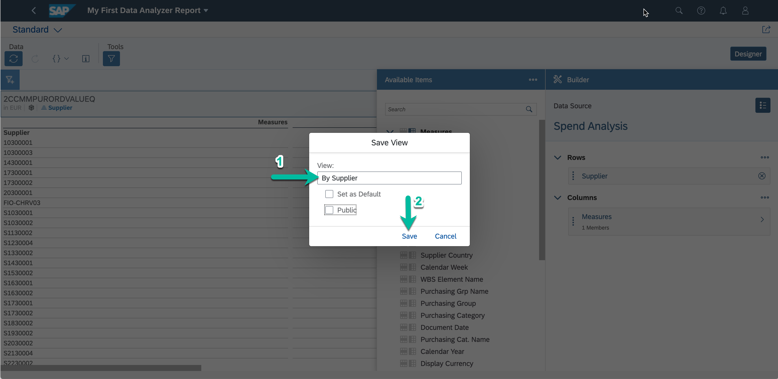
Task: Collapse the Rows section
Action: pos(558,157)
